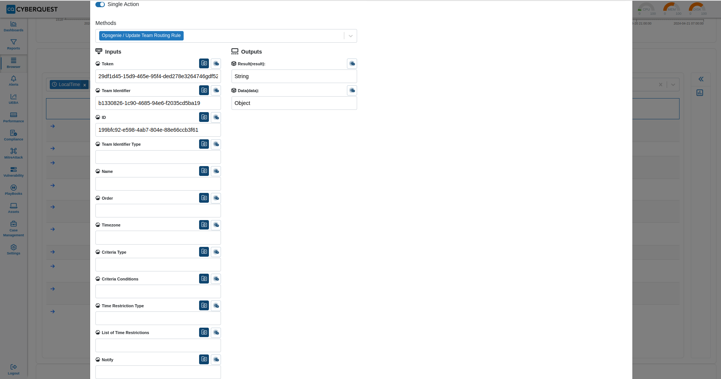This screenshot has height=379, width=721.
Task: Open Dashboards in the sidebar
Action: 14,26
